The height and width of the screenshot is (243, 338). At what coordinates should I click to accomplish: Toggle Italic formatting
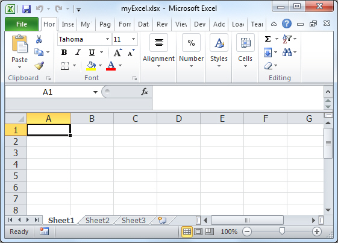[x=78, y=52]
